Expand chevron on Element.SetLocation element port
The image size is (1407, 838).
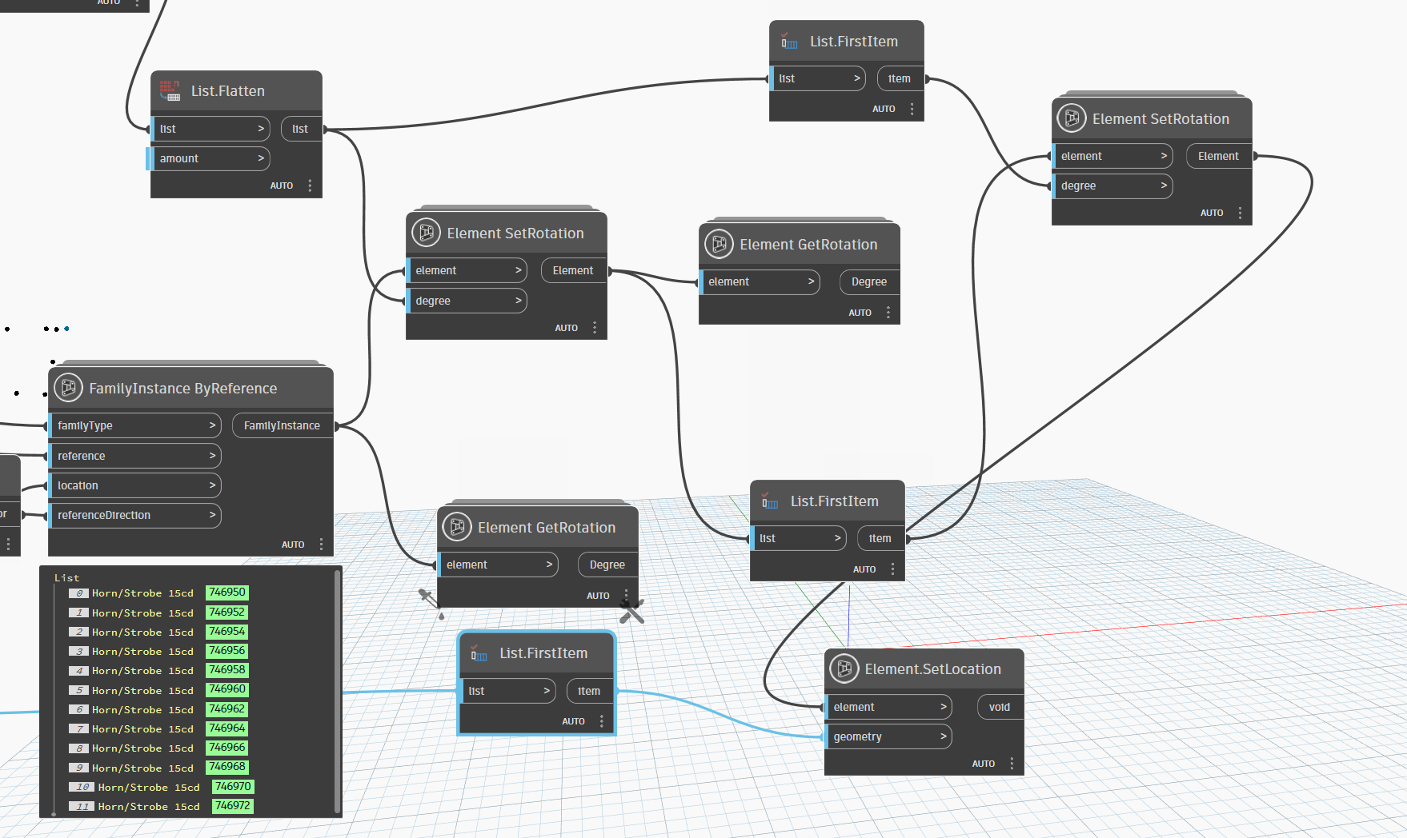pyautogui.click(x=944, y=707)
